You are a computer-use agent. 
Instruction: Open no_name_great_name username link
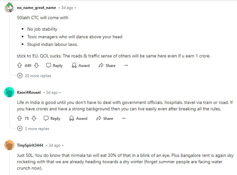click(x=36, y=8)
